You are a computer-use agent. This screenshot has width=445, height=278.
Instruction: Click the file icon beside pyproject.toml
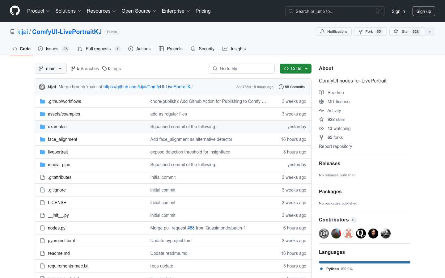pos(42,241)
